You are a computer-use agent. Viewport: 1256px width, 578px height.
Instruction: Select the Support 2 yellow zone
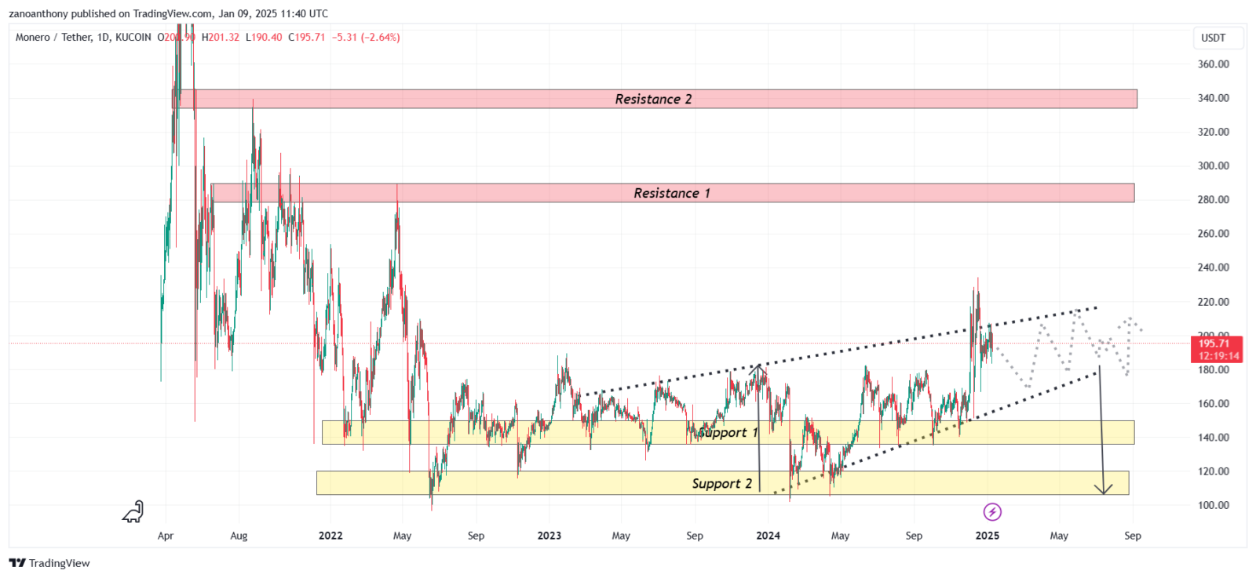coord(722,483)
